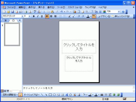The height and width of the screenshot is (102, 136).
Task: Select the Arrow drawing tool
Action: tap(46, 95)
